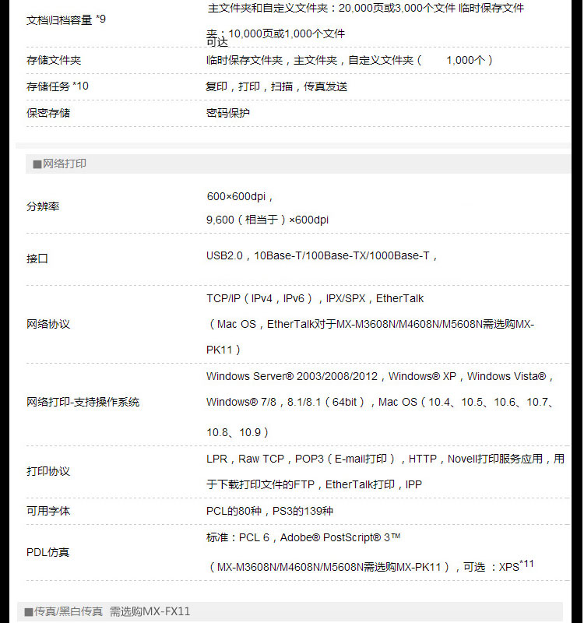This screenshot has height=623, width=584.
Task: Select the 可用字体 row label
Action: pos(48,511)
